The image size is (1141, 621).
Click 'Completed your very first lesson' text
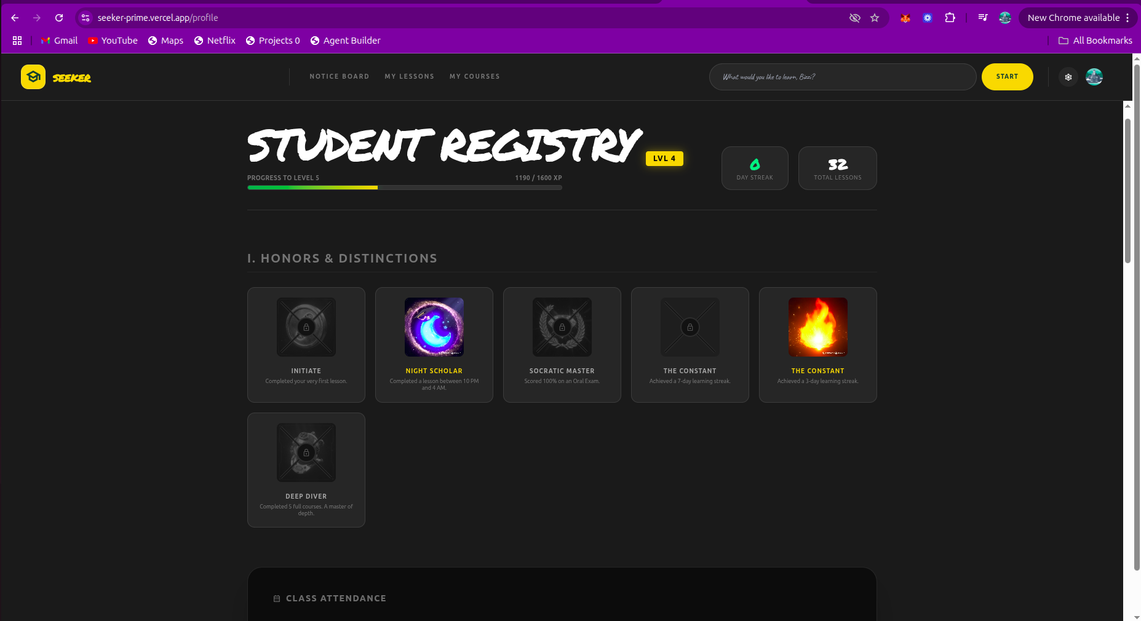click(x=306, y=381)
